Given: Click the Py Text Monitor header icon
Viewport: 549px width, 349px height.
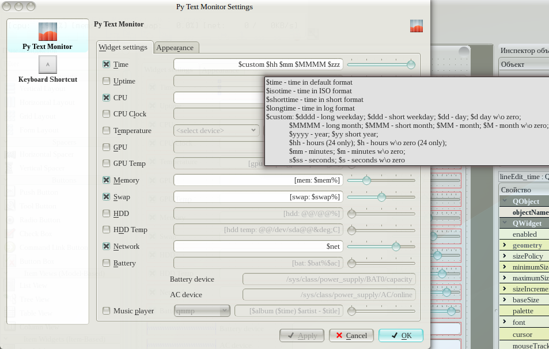Looking at the screenshot, I should (417, 26).
